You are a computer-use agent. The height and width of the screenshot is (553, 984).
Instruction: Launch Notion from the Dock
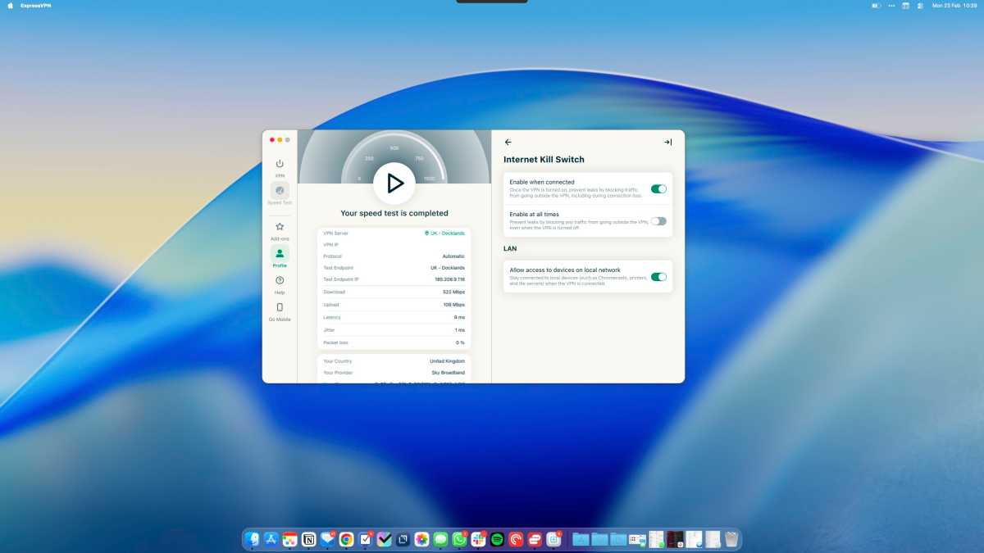coord(309,539)
